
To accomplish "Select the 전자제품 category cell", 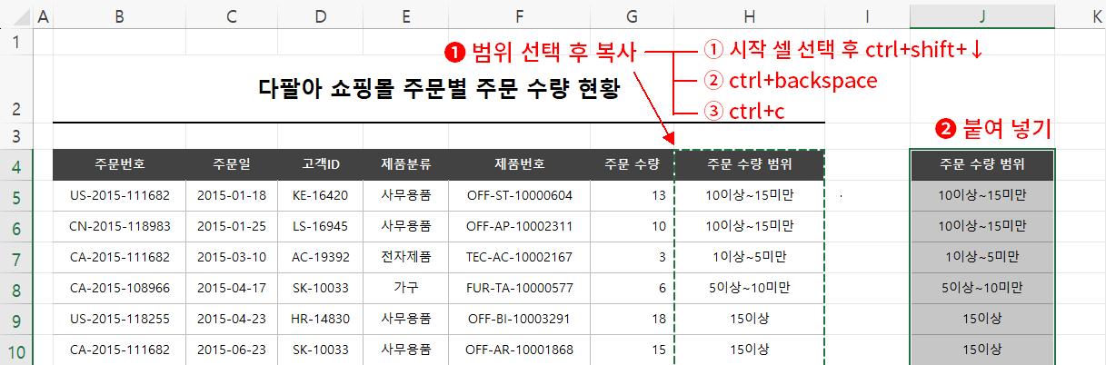I will point(405,258).
